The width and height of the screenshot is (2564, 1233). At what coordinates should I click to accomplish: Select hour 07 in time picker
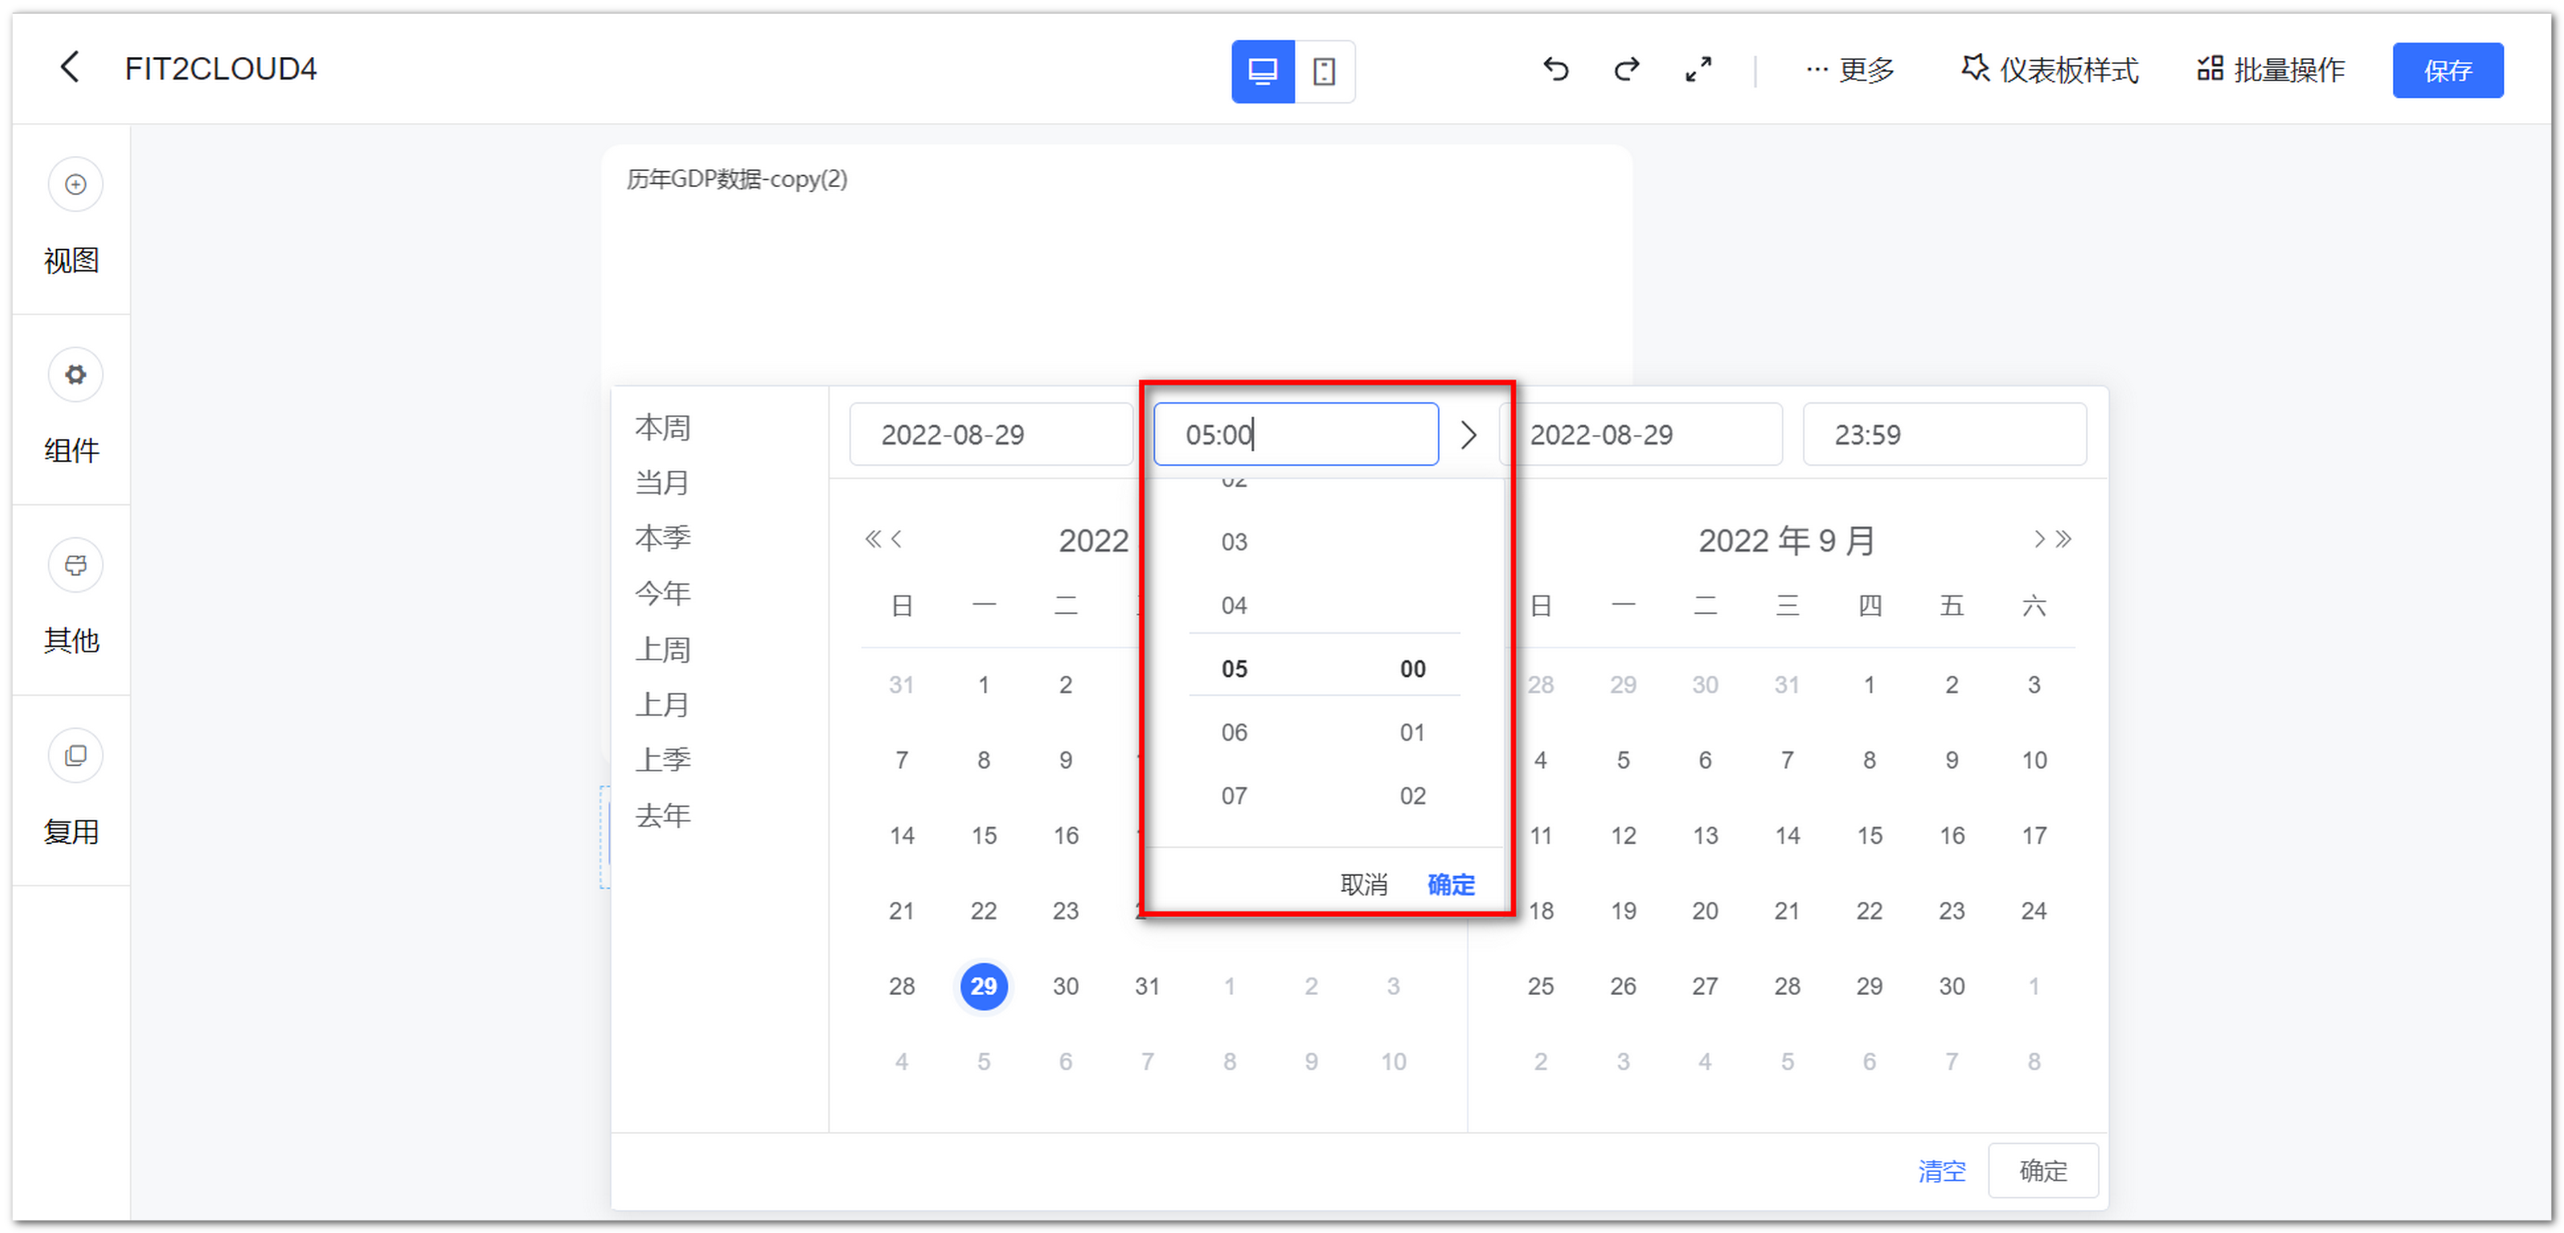tap(1234, 796)
